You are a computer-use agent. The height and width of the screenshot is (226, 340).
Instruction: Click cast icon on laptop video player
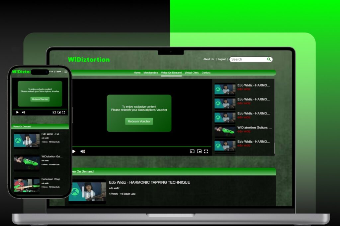[x=192, y=151]
